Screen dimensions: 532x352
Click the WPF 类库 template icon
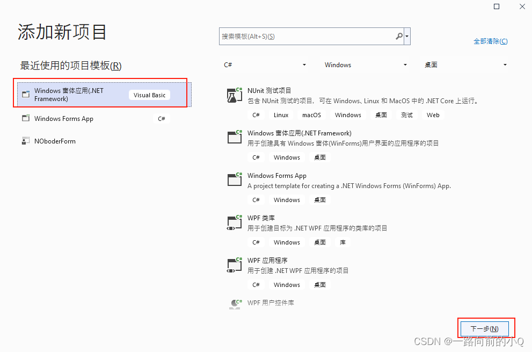[x=235, y=222]
